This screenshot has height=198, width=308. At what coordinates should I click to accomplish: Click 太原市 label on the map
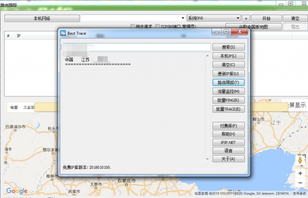coord(96,184)
